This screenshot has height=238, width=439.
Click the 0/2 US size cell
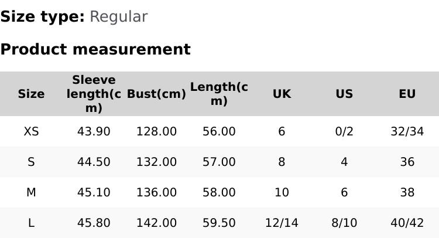344,131
